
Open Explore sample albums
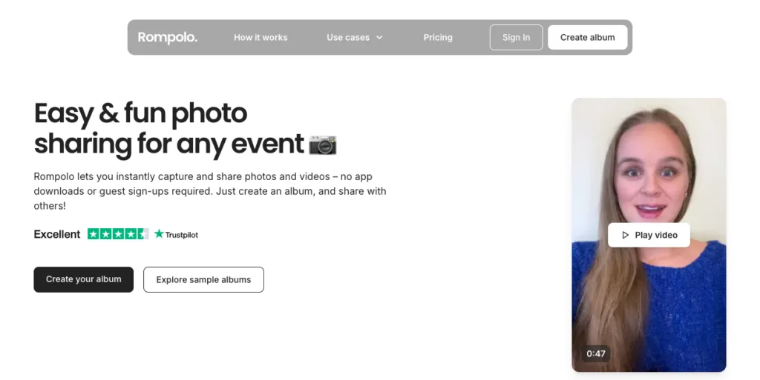(203, 279)
